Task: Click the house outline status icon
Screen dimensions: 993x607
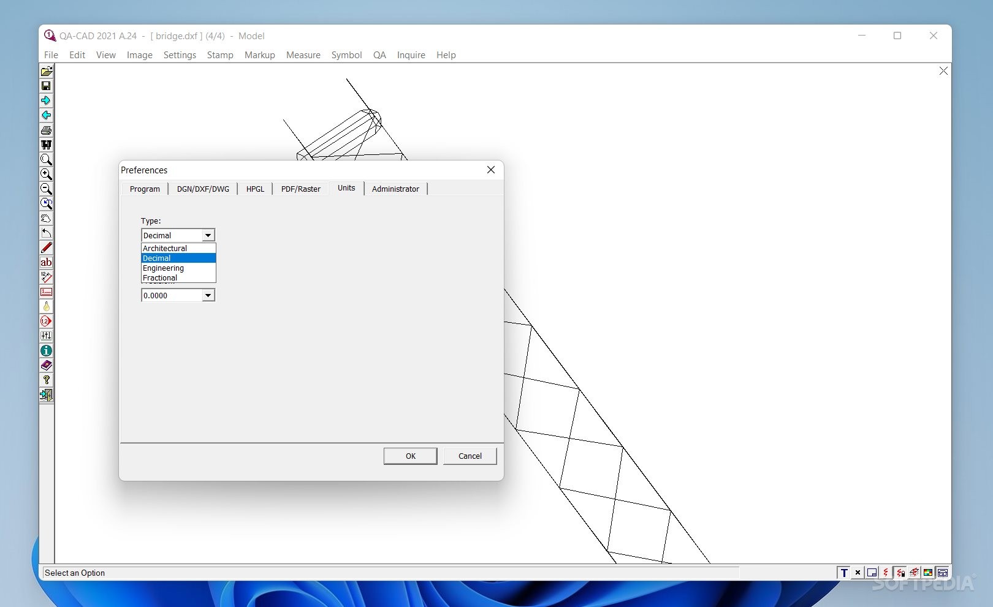Action: pyautogui.click(x=943, y=573)
